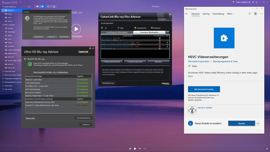Click Abbrechen in the Achtung dialog
Viewport: 270px width, 152px height.
pyautogui.click(x=51, y=37)
